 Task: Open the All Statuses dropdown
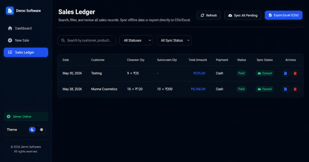136,40
